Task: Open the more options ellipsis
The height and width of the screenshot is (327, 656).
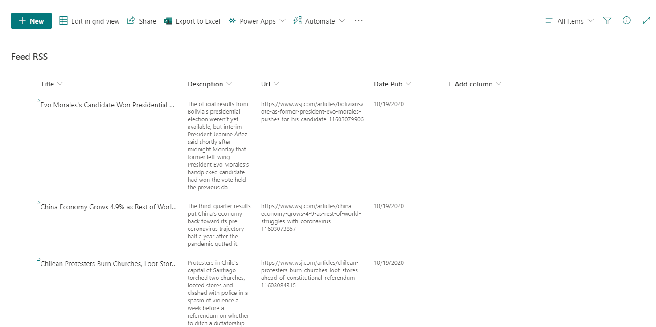Action: (359, 21)
